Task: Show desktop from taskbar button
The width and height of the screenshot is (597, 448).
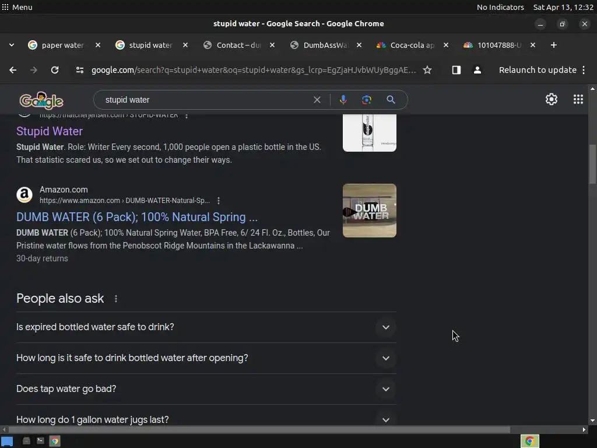Action: [7, 441]
